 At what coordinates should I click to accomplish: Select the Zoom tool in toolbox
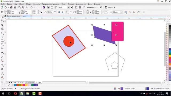[2, 29]
